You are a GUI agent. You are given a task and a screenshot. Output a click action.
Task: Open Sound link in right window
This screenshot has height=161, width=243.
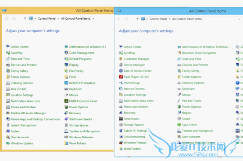click(x=186, y=119)
